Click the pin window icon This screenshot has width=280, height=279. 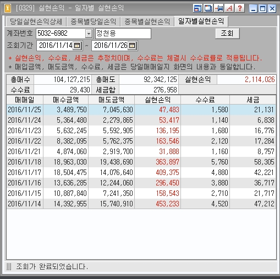[x=219, y=8]
